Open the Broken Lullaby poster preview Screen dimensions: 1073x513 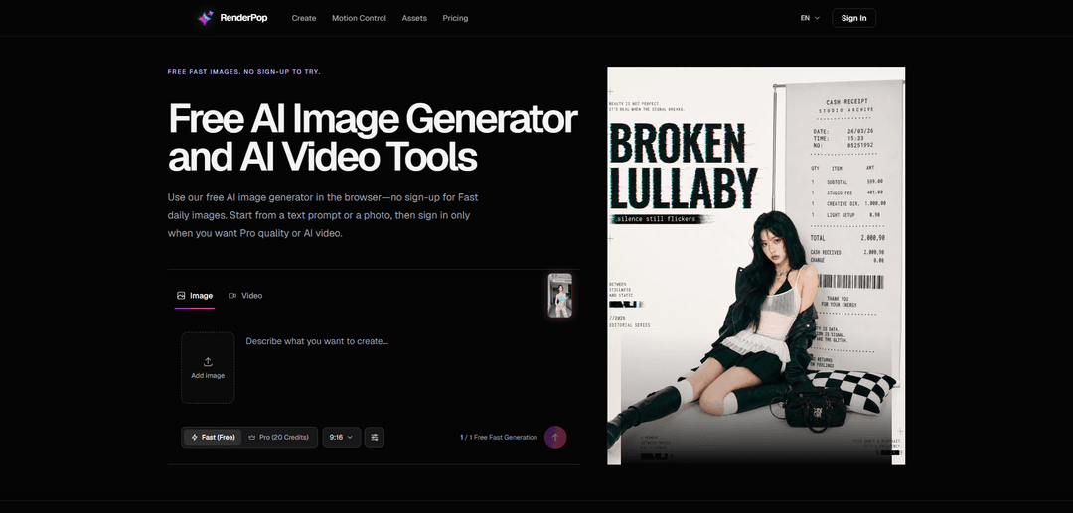[755, 266]
